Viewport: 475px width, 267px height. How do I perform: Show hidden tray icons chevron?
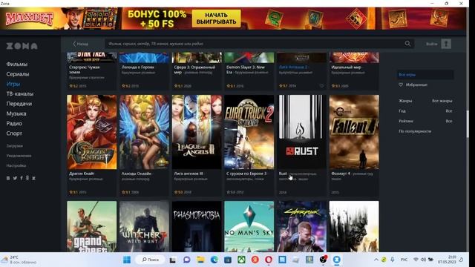pos(376,260)
